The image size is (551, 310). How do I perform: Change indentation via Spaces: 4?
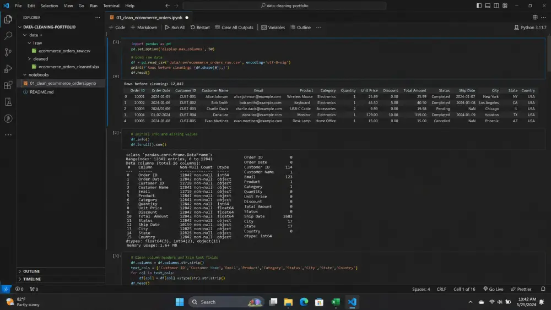point(421,289)
